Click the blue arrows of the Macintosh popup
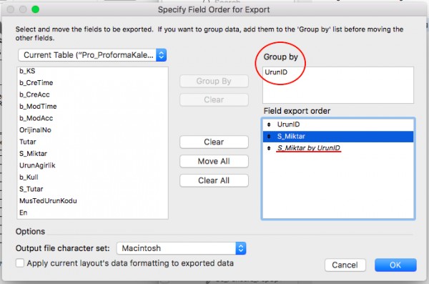The width and height of the screenshot is (429, 284). tap(241, 248)
